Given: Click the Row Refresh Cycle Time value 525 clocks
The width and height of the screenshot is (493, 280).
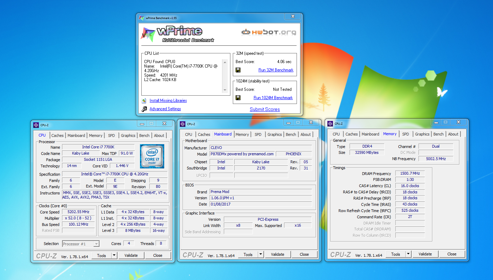Looking at the screenshot, I should coord(410,211).
